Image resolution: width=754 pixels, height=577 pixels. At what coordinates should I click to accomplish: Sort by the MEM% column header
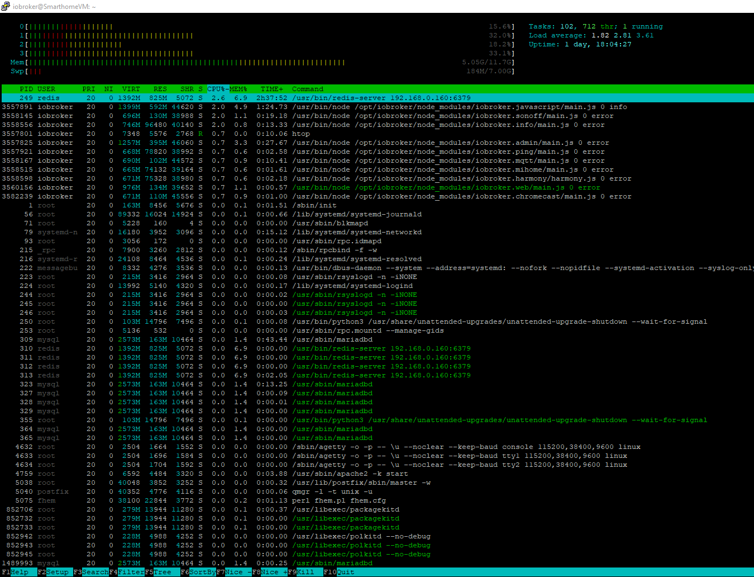tap(238, 89)
